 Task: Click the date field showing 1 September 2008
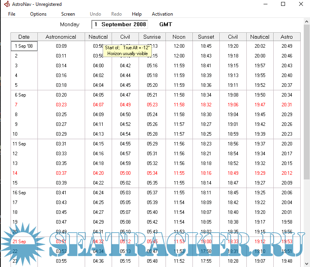(x=120, y=25)
